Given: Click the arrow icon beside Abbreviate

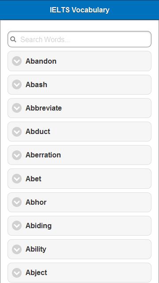Looking at the screenshot, I should pos(17,108).
